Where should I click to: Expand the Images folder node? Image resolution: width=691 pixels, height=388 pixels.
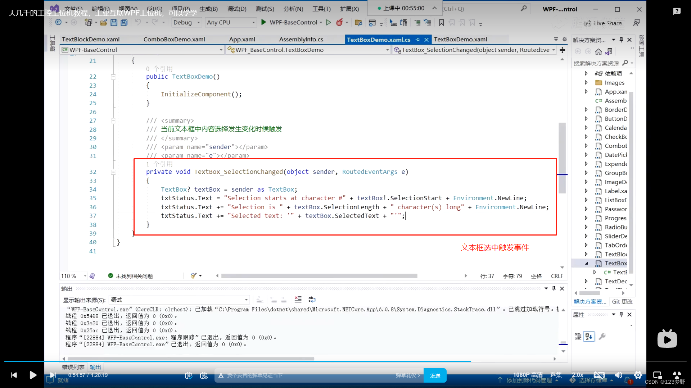tap(586, 83)
